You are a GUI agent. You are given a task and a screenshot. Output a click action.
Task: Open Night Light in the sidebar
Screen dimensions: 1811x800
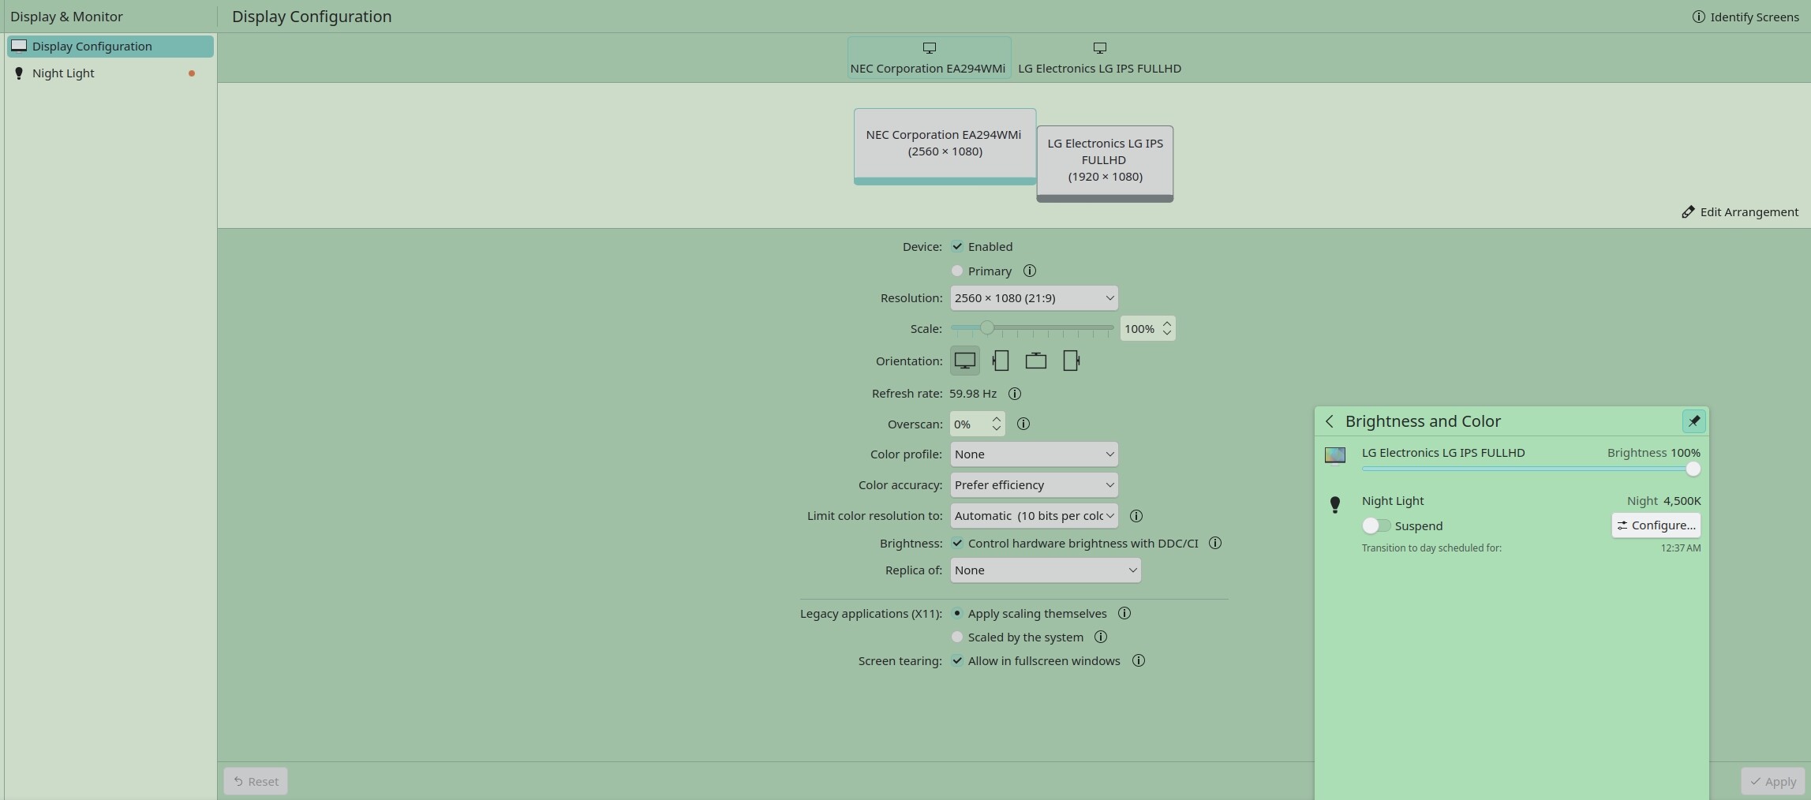tap(63, 73)
